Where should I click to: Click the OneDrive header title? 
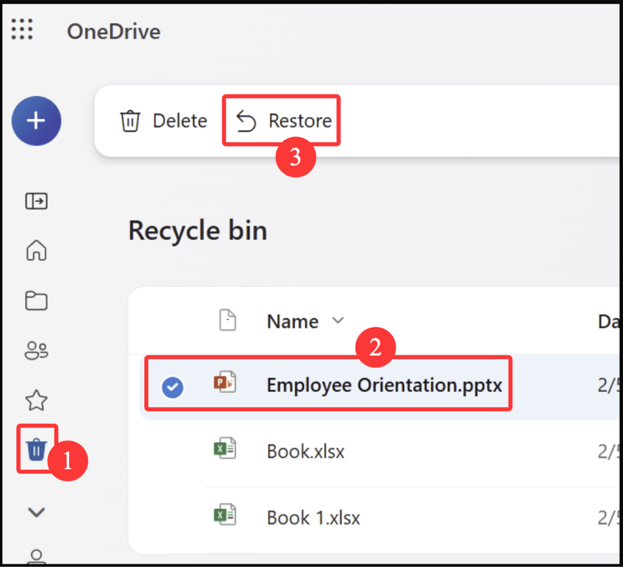(113, 31)
